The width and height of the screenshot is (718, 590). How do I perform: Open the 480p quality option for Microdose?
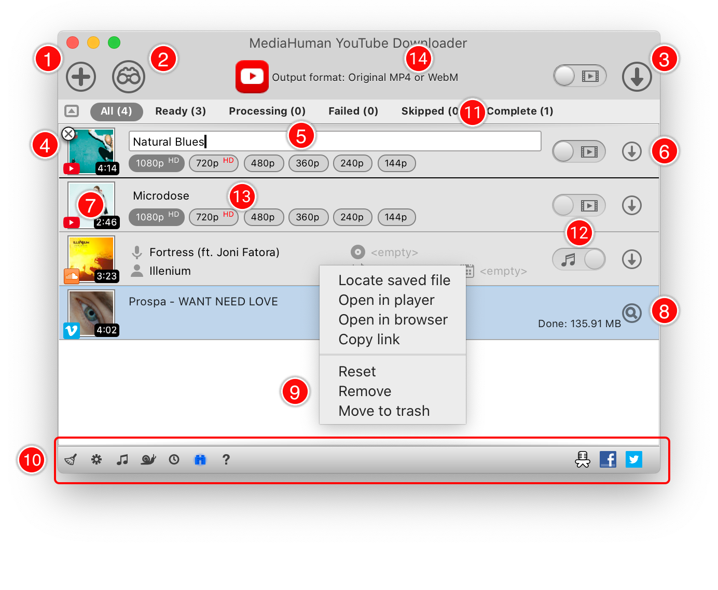pos(264,217)
